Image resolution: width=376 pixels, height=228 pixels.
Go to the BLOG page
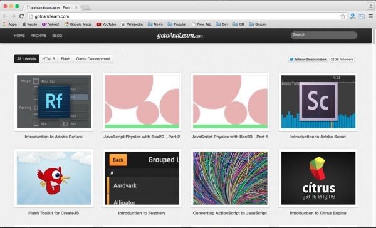click(x=57, y=36)
